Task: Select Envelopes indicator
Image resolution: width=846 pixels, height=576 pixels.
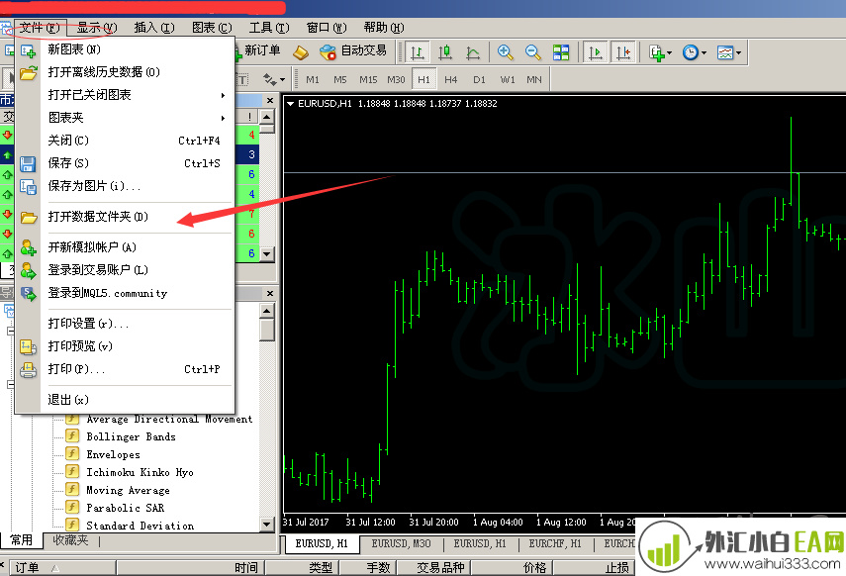Action: [x=114, y=454]
